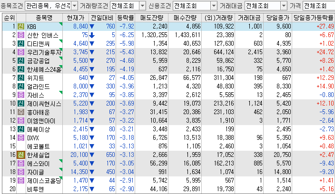Click the 신 badge next to 디티앤씨
The image size is (335, 194).
21,44
